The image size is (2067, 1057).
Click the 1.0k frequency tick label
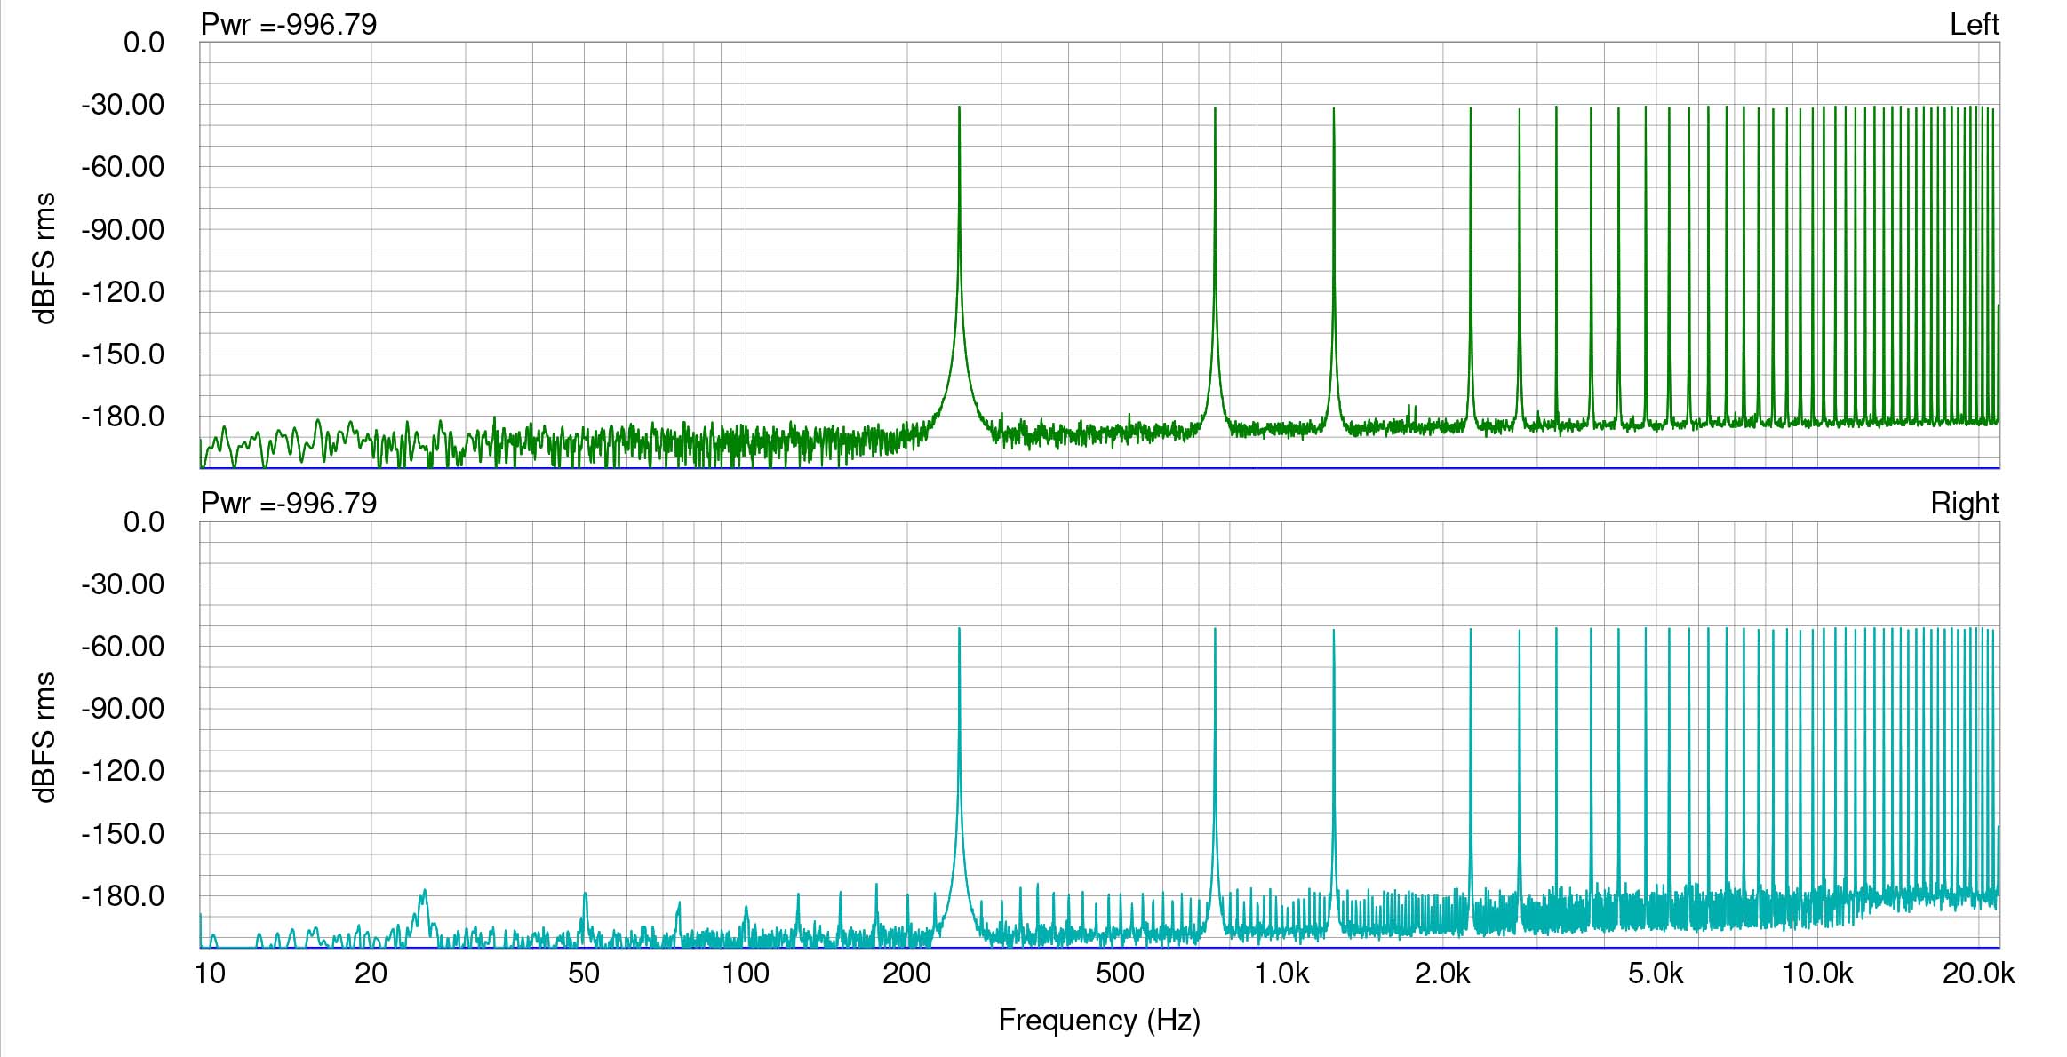click(x=1281, y=974)
